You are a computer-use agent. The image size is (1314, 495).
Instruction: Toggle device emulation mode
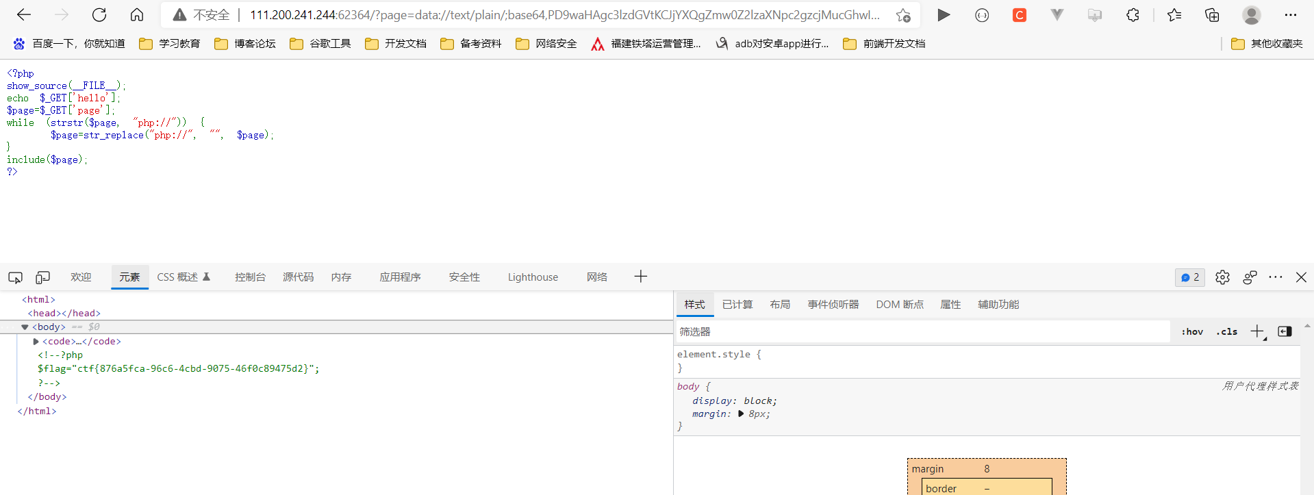[42, 277]
